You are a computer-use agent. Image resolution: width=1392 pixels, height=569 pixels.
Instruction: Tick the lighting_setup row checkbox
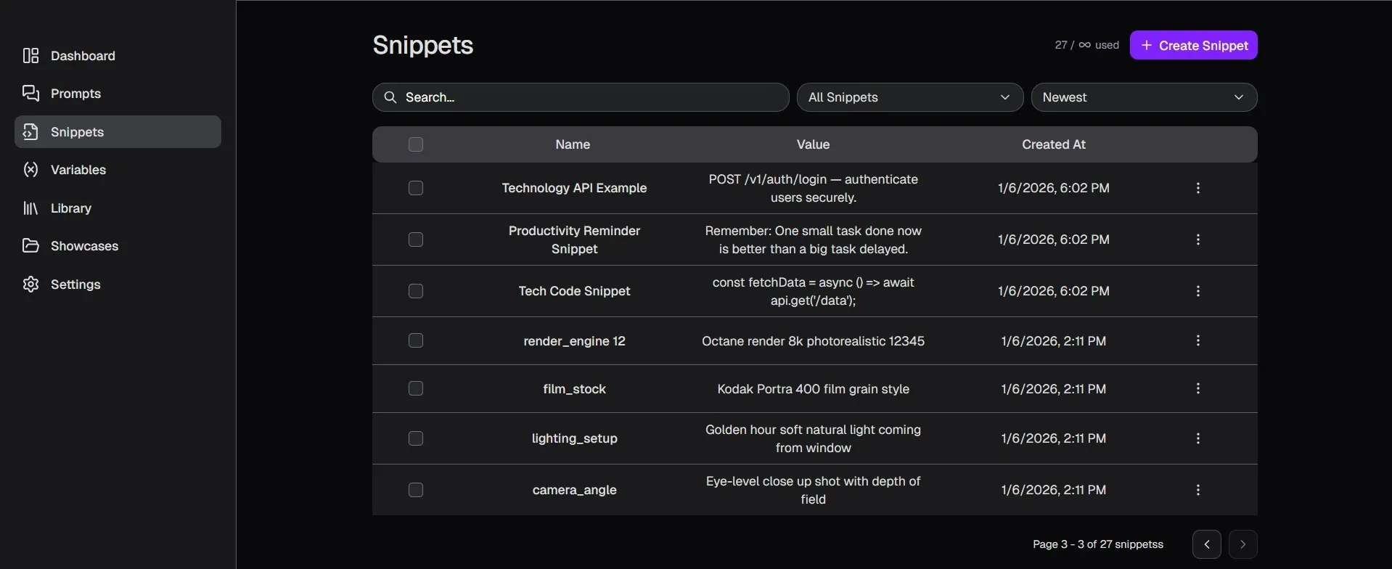[416, 438]
